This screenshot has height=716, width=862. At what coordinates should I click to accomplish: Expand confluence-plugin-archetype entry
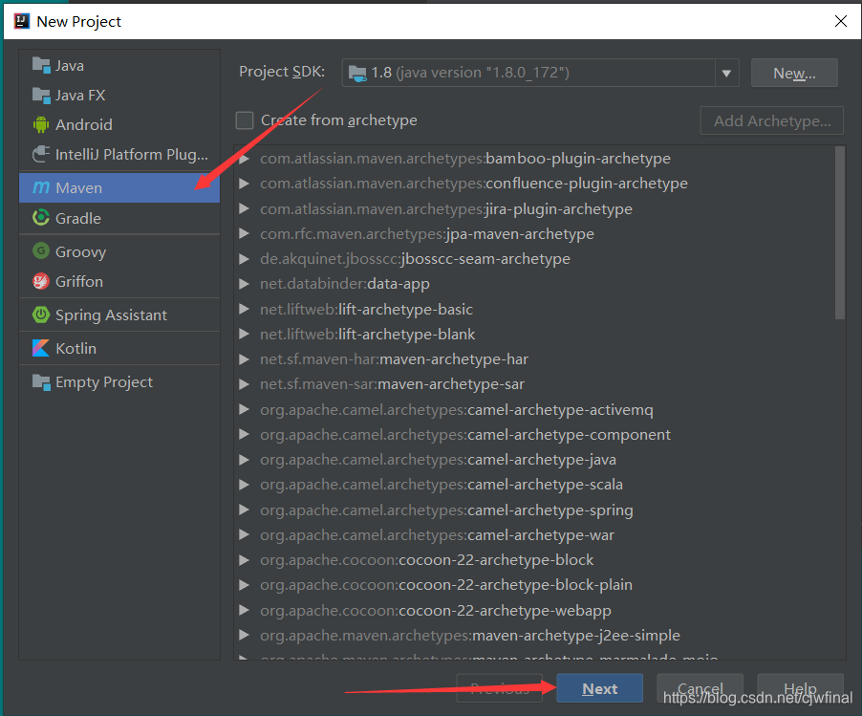pos(244,184)
